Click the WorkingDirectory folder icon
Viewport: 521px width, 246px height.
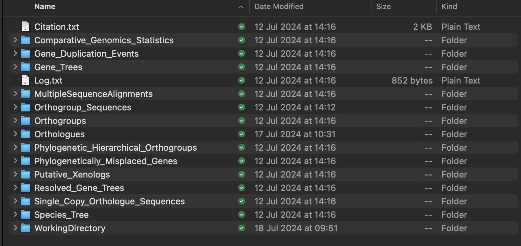click(x=26, y=228)
